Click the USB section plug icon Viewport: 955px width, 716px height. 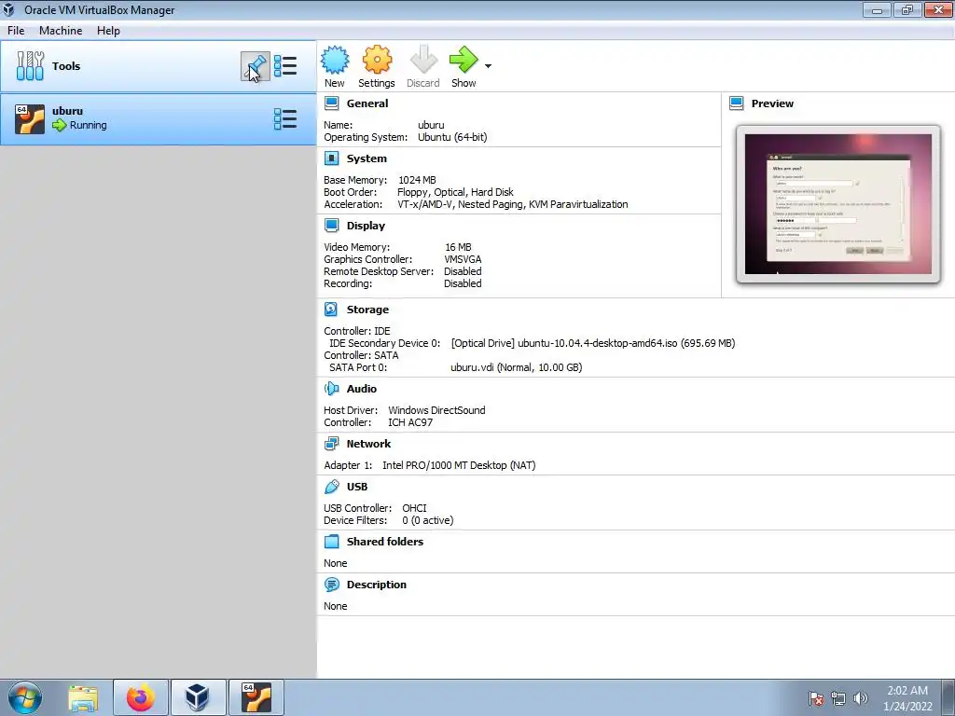click(x=331, y=487)
